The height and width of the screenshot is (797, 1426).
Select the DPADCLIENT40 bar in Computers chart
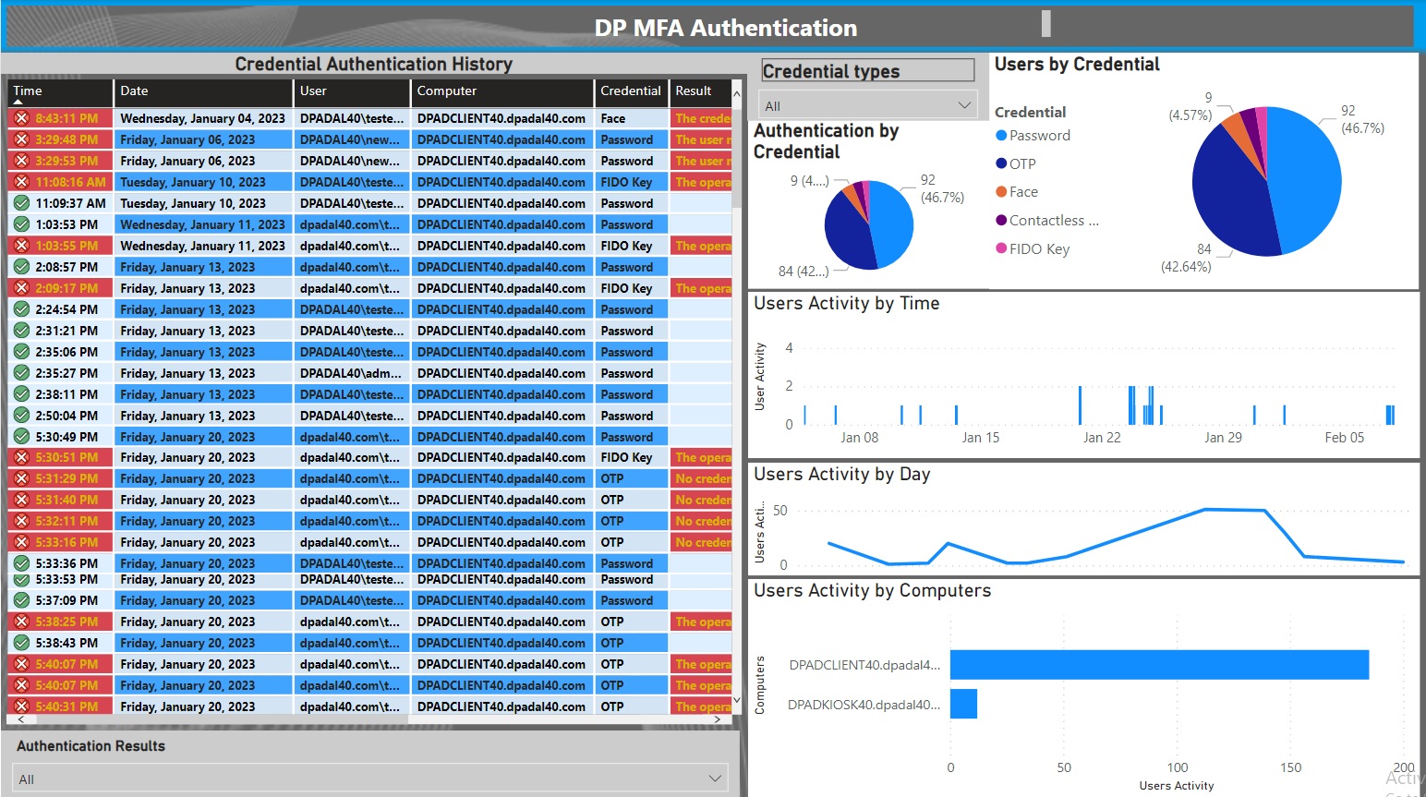[x=1158, y=665]
